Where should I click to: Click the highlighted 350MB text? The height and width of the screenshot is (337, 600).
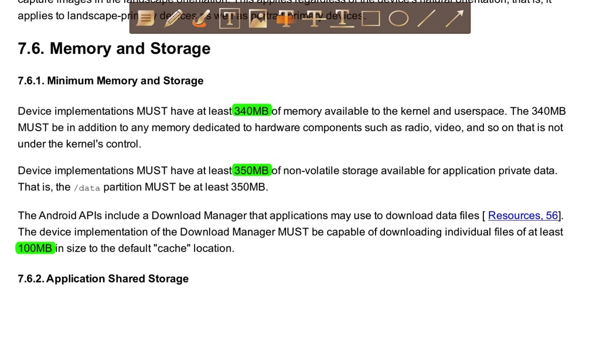[x=252, y=170]
